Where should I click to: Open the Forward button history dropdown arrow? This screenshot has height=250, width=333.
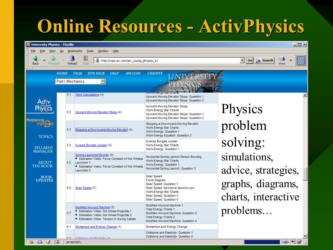[x=63, y=60]
